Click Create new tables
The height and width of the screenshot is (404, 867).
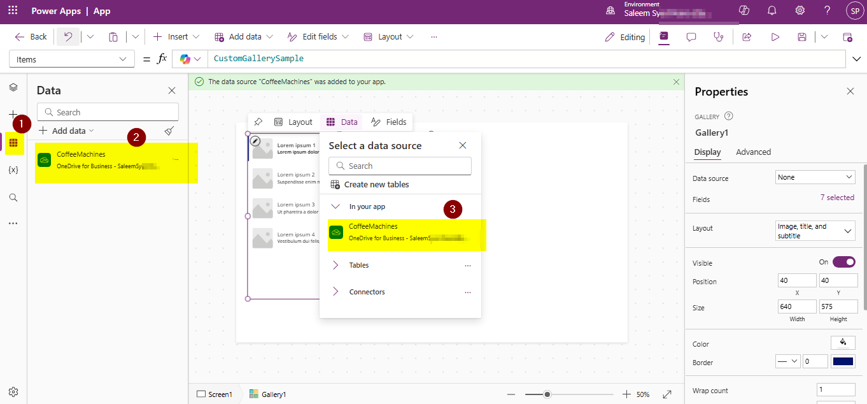pos(370,185)
